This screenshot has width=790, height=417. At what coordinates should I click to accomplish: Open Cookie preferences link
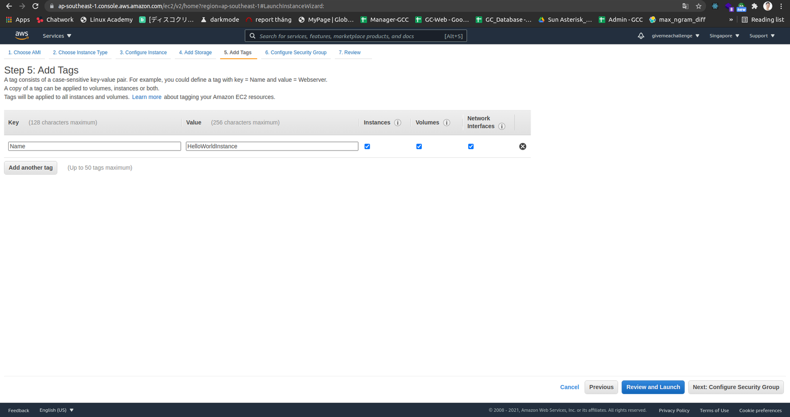pyautogui.click(x=760, y=410)
